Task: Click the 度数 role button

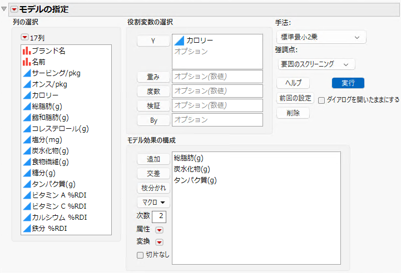Action: 153,91
